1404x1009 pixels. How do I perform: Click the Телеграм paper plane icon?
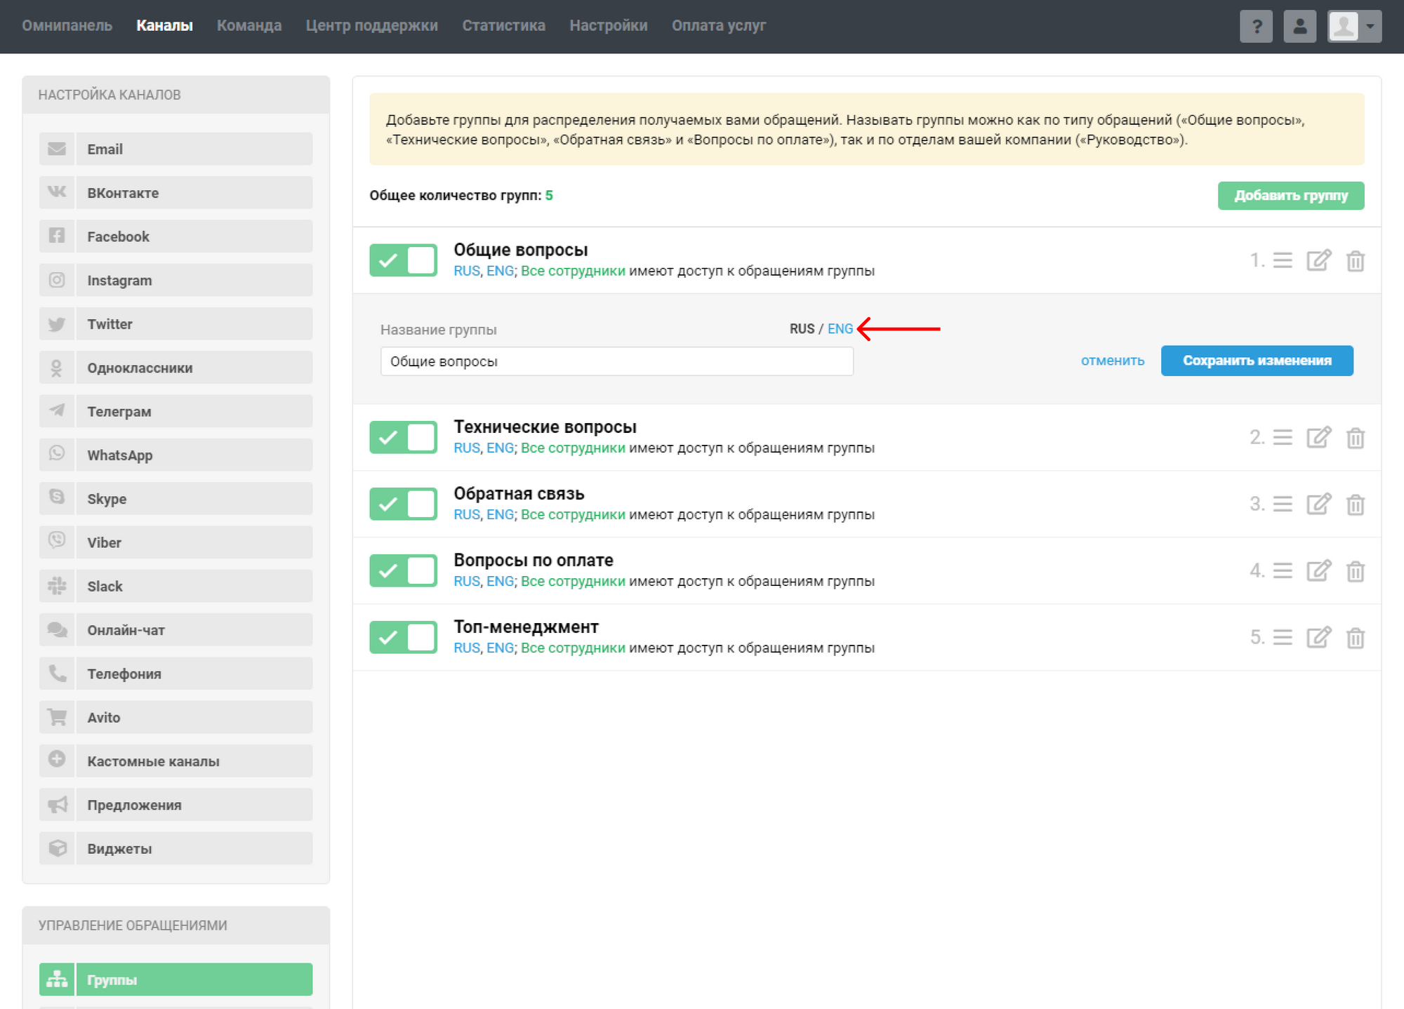coord(57,410)
